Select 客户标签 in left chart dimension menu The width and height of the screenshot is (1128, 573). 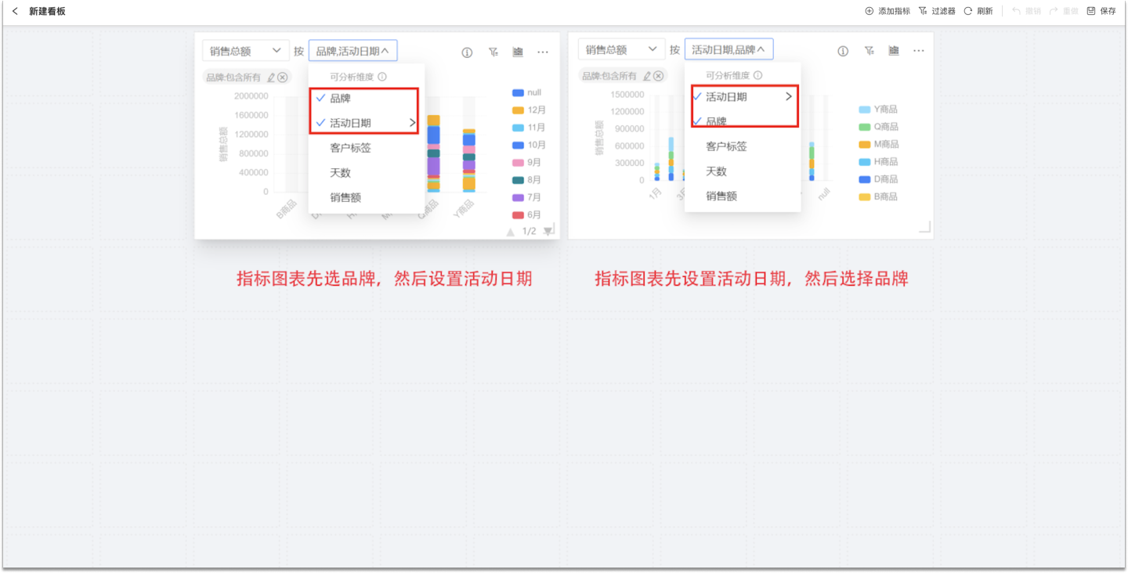click(x=350, y=148)
